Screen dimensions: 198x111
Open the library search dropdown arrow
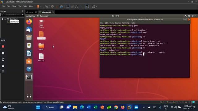tap(23, 14)
